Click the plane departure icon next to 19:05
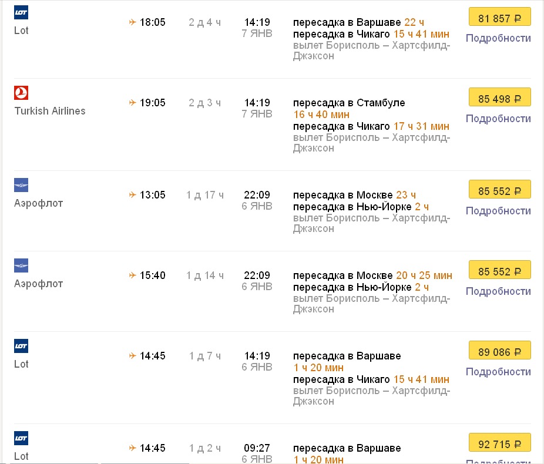This screenshot has height=464, width=544. pos(132,103)
